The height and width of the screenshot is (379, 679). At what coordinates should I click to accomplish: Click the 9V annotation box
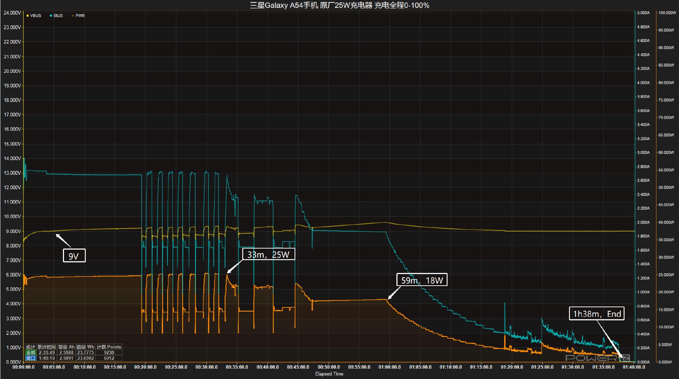74,256
